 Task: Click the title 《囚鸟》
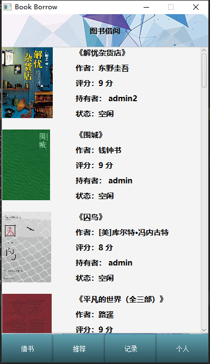[91, 217]
